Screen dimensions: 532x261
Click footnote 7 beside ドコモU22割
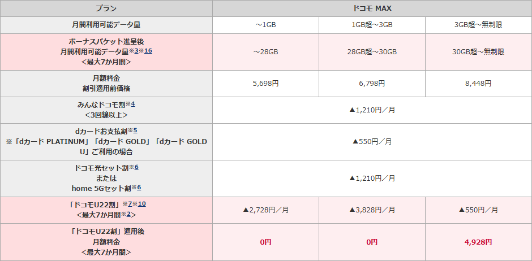(130, 203)
